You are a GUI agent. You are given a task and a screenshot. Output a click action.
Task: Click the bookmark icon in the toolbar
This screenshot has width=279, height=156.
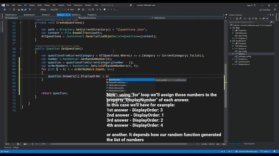click(x=105, y=10)
